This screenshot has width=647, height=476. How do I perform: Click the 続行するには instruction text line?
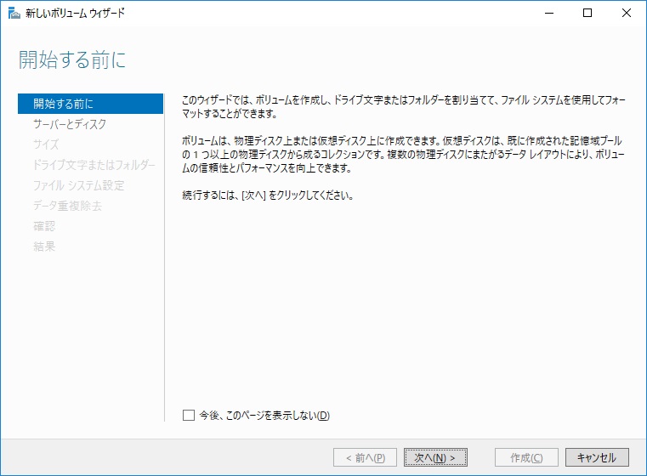pyautogui.click(x=267, y=195)
